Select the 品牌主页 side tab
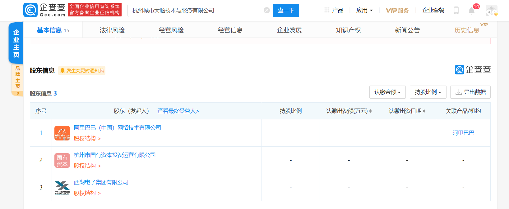509x209 pixels. (17, 80)
